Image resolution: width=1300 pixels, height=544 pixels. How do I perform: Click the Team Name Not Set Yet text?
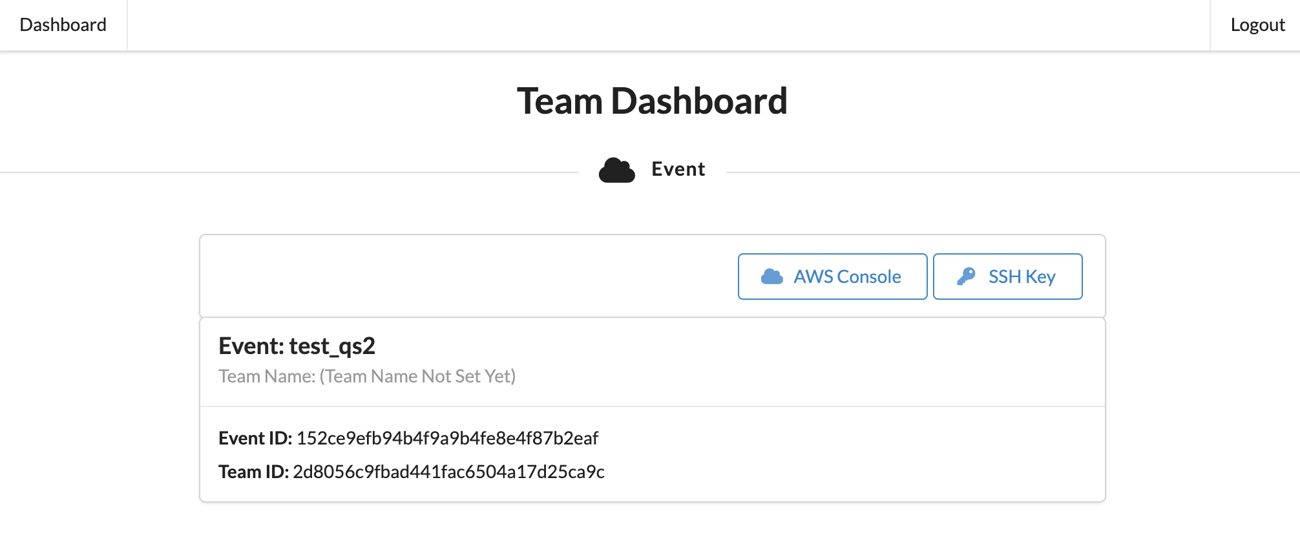click(417, 376)
